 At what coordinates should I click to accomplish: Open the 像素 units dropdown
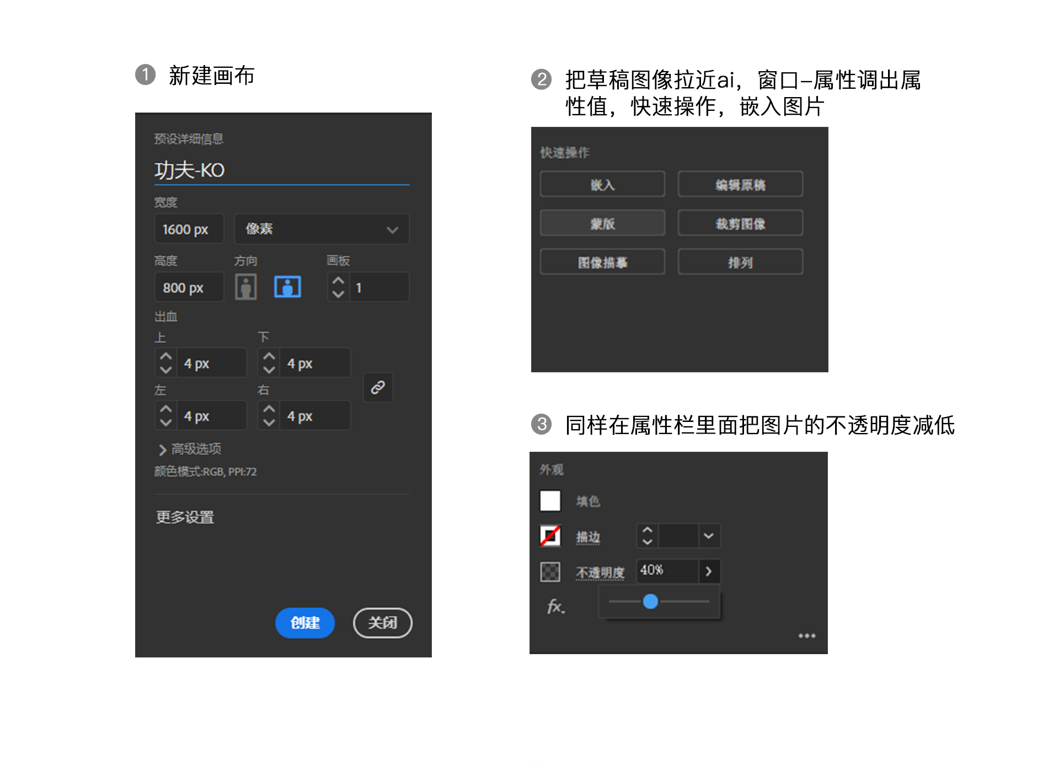pos(322,229)
